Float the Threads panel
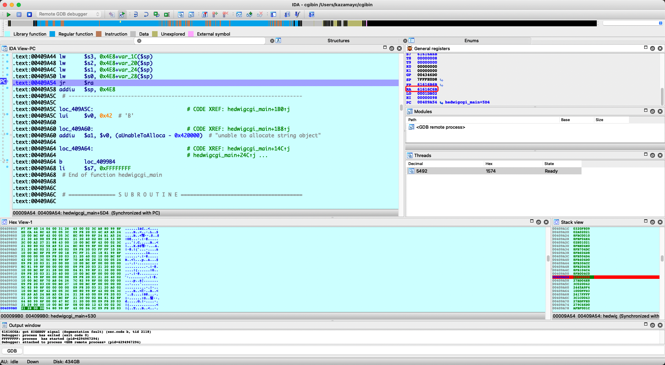 653,155
